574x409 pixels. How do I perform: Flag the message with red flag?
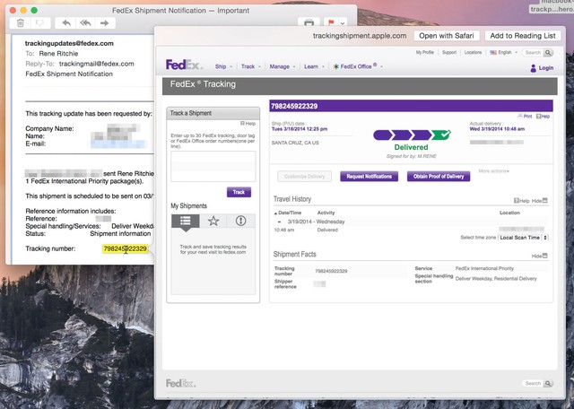click(331, 22)
